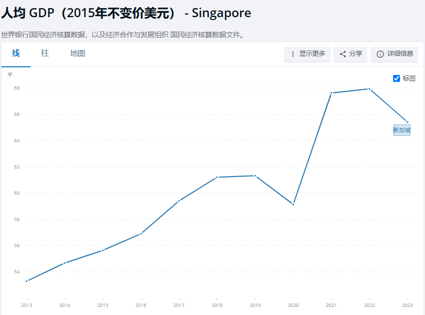Select the 2018 data point on the line
Viewport: 425px width, 315px height.
[217, 177]
